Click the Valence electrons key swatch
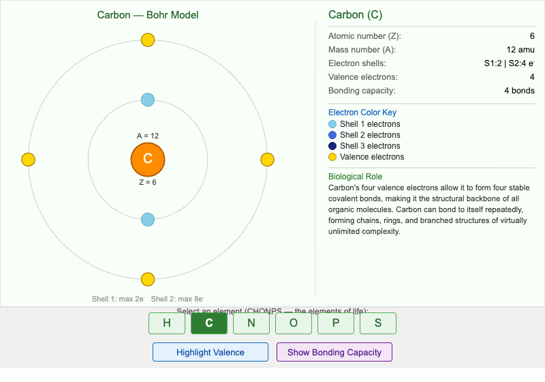This screenshot has height=382, width=545. coord(332,157)
